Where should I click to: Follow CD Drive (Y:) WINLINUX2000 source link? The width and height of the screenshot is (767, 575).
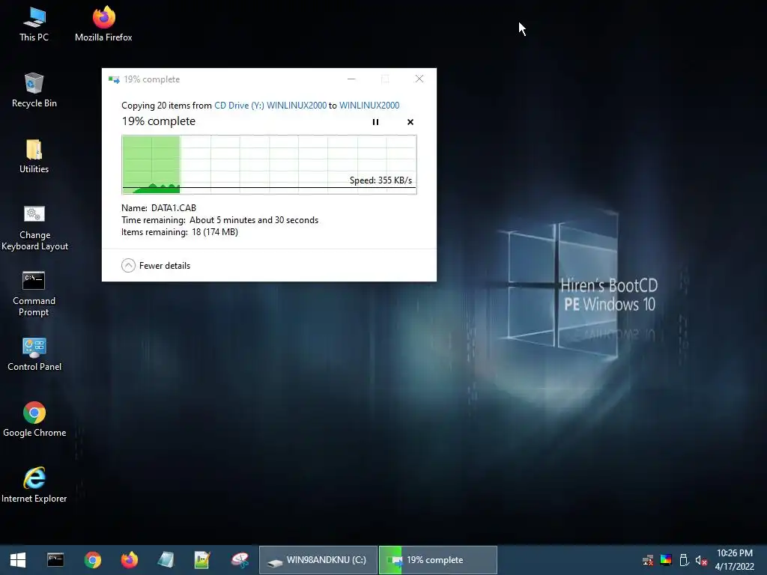270,105
